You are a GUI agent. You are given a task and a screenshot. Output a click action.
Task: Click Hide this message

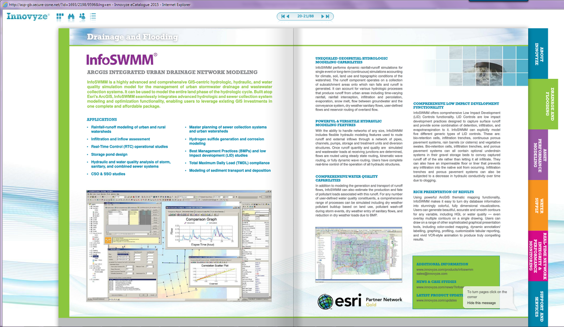tap(481, 303)
